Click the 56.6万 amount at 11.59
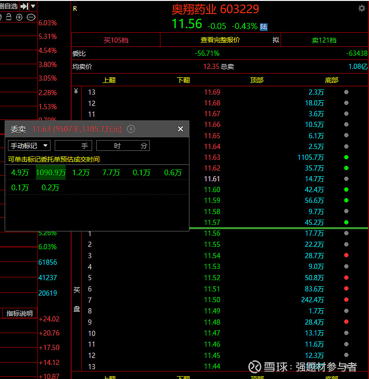Screen dimensions: 369x379 (x=314, y=201)
